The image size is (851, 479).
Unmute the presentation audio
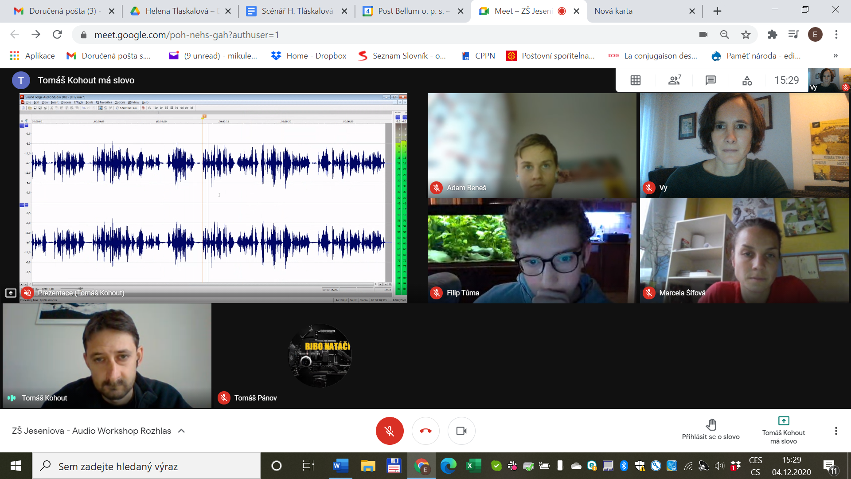click(27, 293)
